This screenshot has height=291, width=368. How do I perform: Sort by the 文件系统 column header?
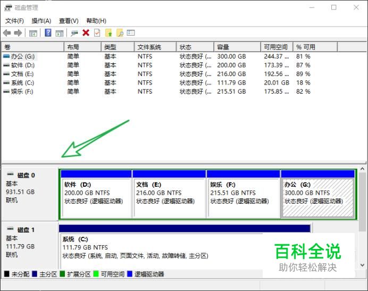pos(155,47)
